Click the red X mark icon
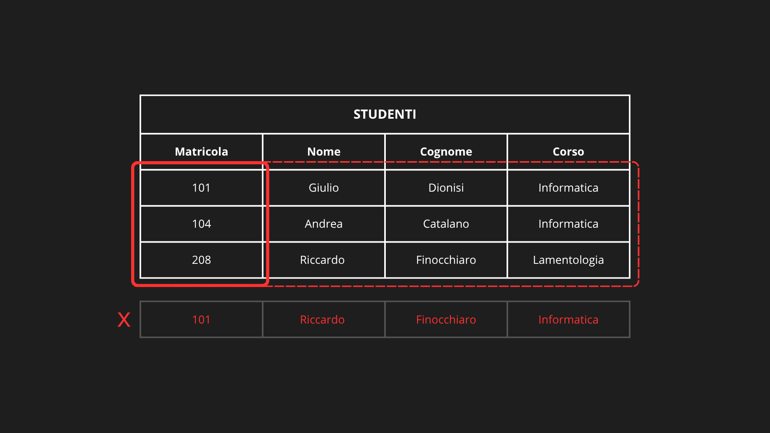 (124, 320)
